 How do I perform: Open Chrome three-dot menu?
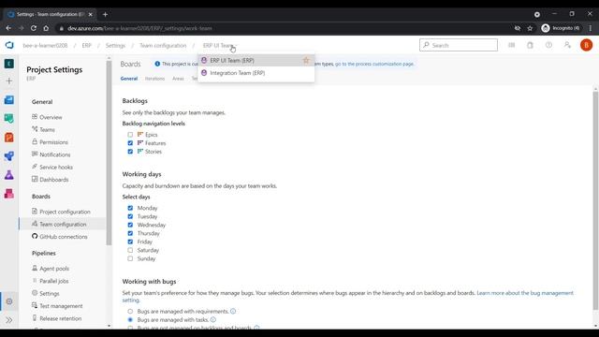tap(591, 28)
